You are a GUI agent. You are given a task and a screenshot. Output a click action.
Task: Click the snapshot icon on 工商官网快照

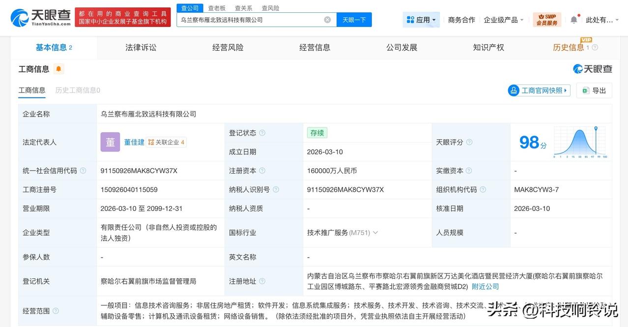click(514, 90)
